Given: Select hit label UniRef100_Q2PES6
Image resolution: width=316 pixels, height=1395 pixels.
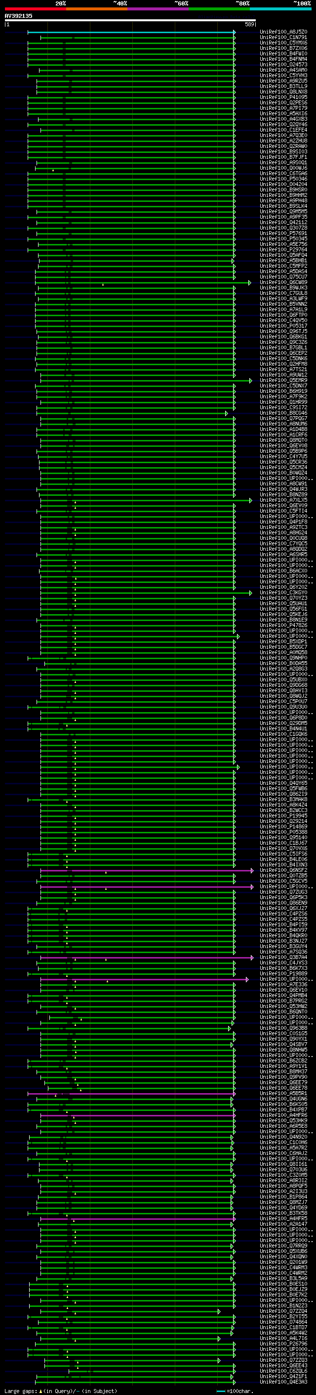Looking at the screenshot, I should pyautogui.click(x=283, y=103).
